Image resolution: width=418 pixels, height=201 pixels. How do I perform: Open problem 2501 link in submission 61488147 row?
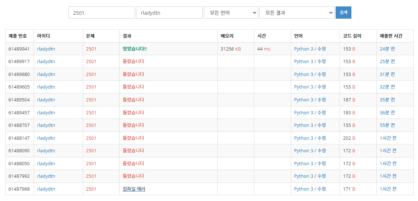pyautogui.click(x=91, y=138)
